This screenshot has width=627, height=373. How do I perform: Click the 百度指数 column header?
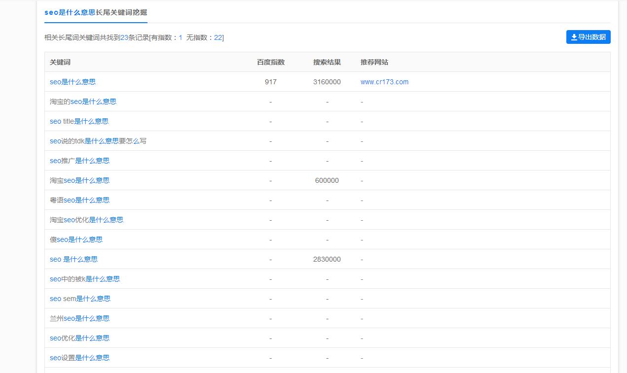coord(270,62)
